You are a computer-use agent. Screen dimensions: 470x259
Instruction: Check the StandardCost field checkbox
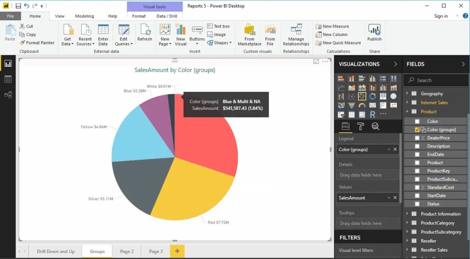417,187
